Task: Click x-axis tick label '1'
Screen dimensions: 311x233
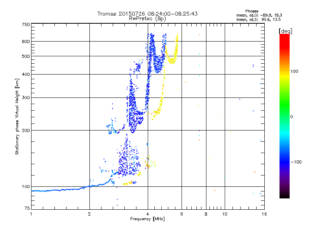Action: [x=31, y=214]
